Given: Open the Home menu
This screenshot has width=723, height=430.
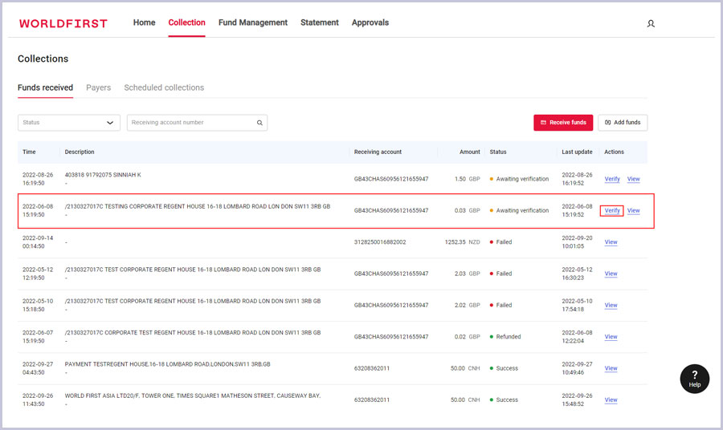Looking at the screenshot, I should pyautogui.click(x=144, y=22).
